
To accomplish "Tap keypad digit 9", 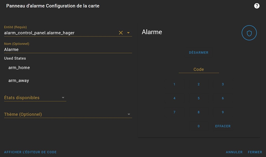I will point(223,112).
